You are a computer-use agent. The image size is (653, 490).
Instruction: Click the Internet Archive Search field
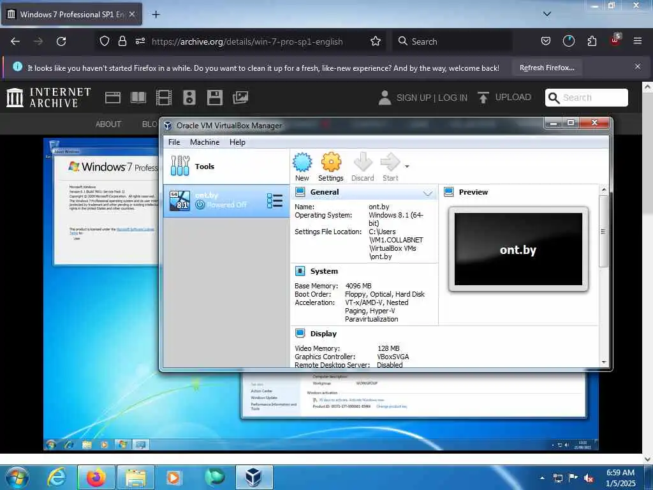tap(587, 98)
